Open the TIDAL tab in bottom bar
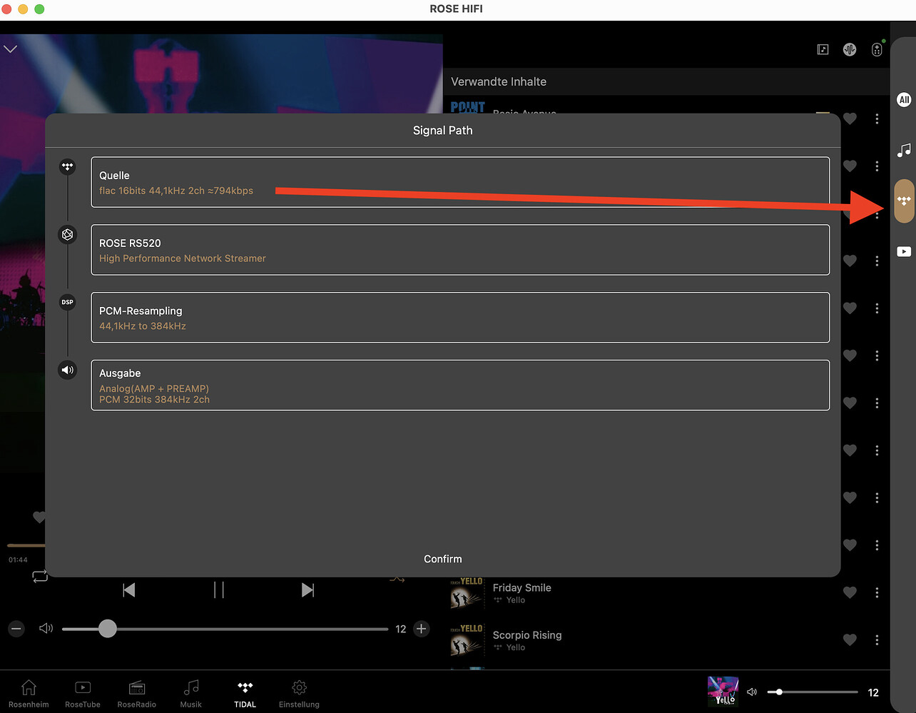Viewport: 916px width, 713px height. (x=245, y=693)
